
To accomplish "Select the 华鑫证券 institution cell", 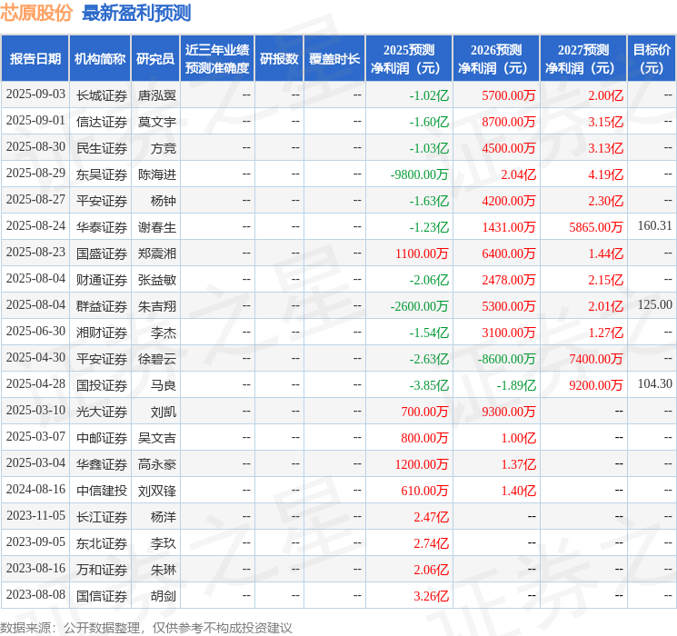I will (102, 464).
